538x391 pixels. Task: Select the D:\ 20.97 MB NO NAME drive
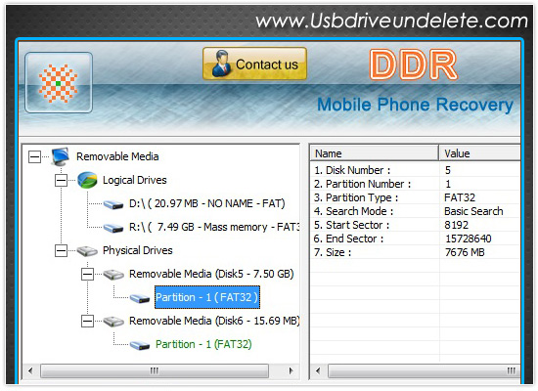207,203
